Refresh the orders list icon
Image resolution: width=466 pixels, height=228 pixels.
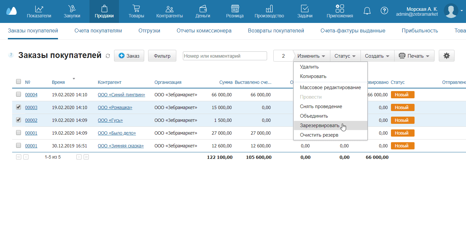coord(108,56)
